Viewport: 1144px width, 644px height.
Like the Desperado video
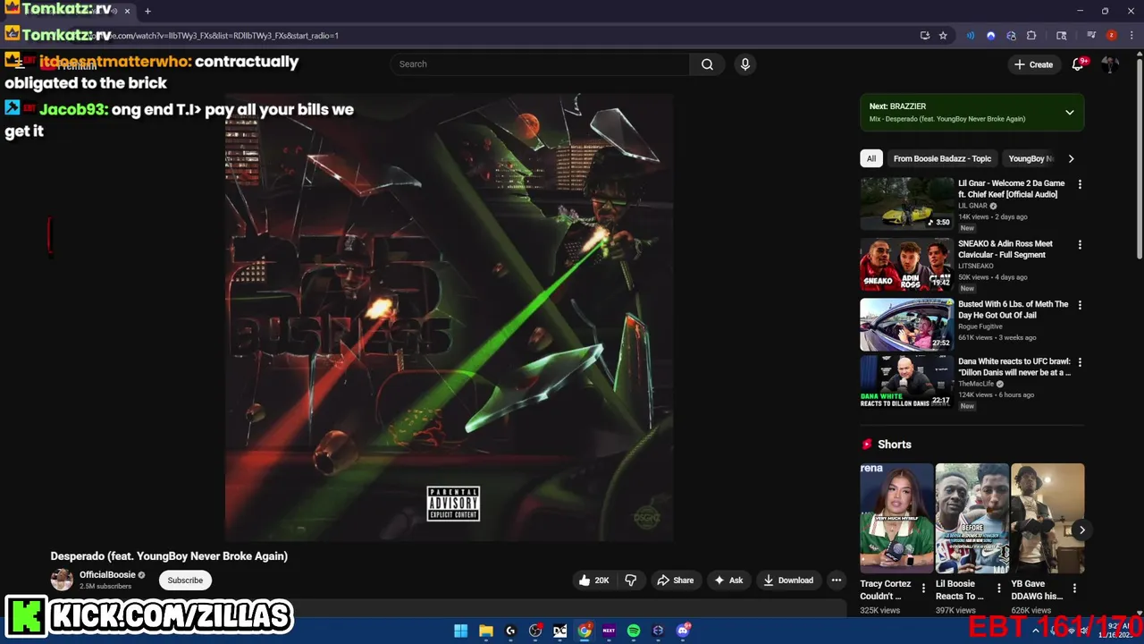[x=593, y=580]
